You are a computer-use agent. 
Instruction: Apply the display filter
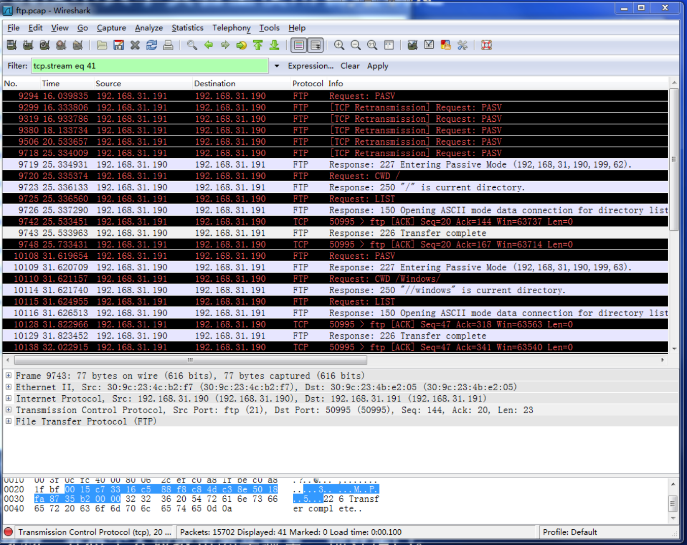[x=378, y=66]
